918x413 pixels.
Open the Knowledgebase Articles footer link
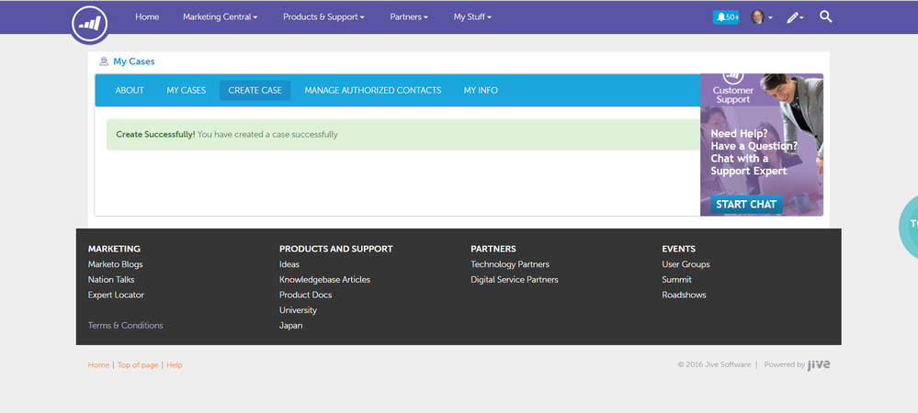click(324, 279)
